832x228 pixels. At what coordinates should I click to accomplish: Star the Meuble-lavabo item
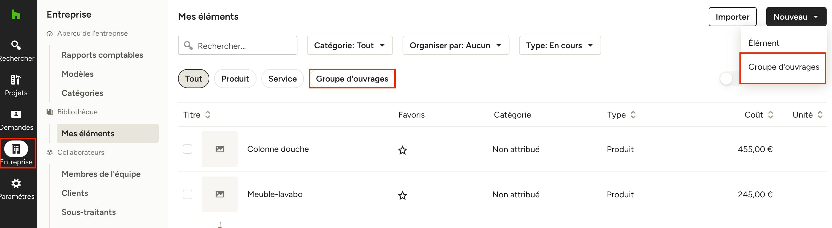[403, 195]
